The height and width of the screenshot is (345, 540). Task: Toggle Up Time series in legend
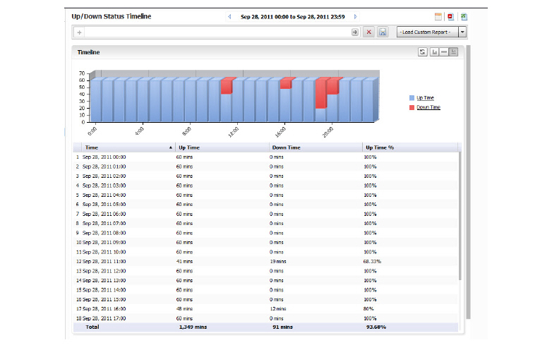(x=425, y=98)
